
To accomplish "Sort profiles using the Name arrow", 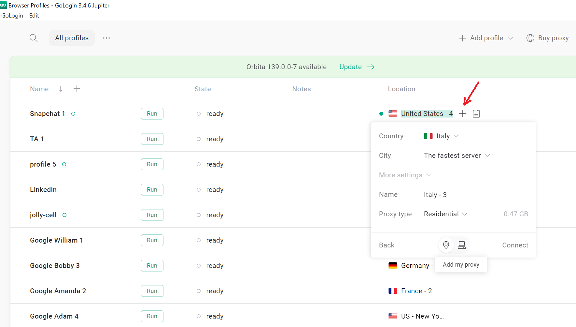I will pos(61,89).
